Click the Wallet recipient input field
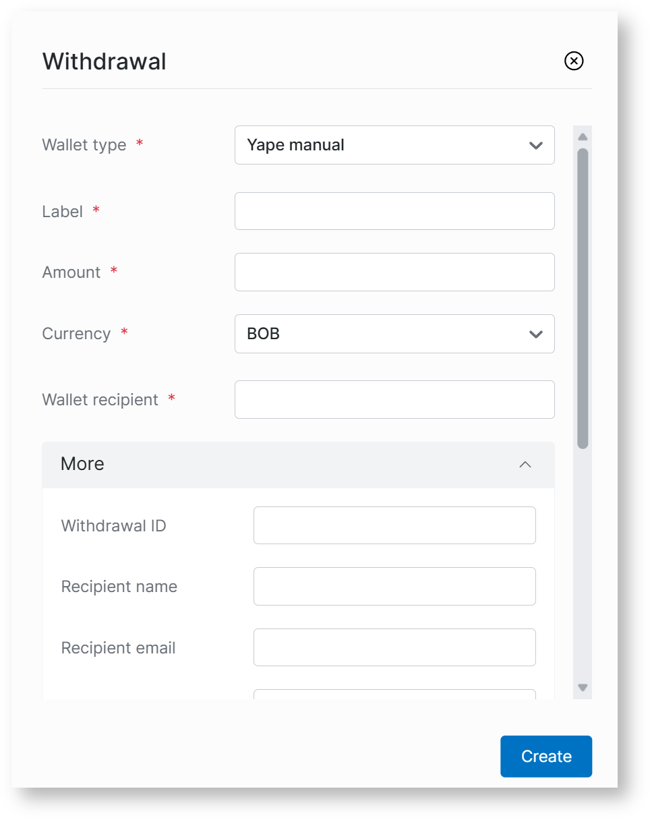This screenshot has height=820, width=650. click(x=394, y=399)
